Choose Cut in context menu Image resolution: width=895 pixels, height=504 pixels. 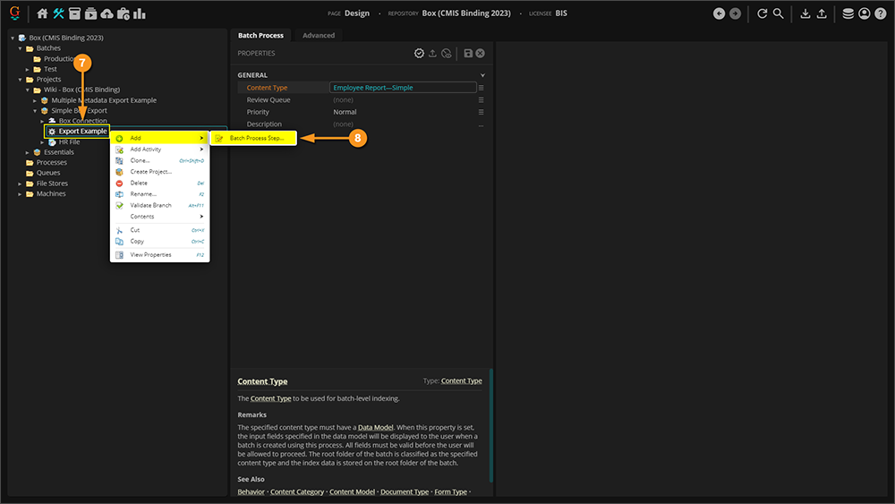[x=160, y=230]
